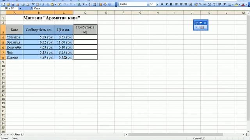Toggle italic formatting
250x140 pixels.
[166, 4]
